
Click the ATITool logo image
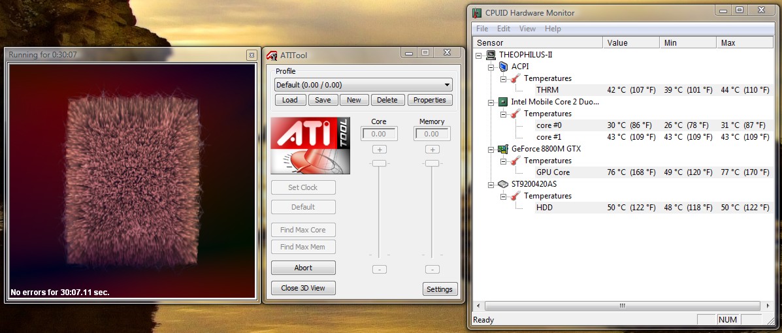(310, 146)
